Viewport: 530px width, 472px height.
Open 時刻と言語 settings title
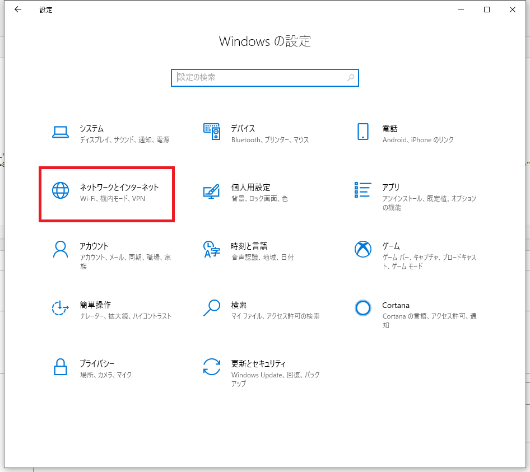[x=249, y=246]
